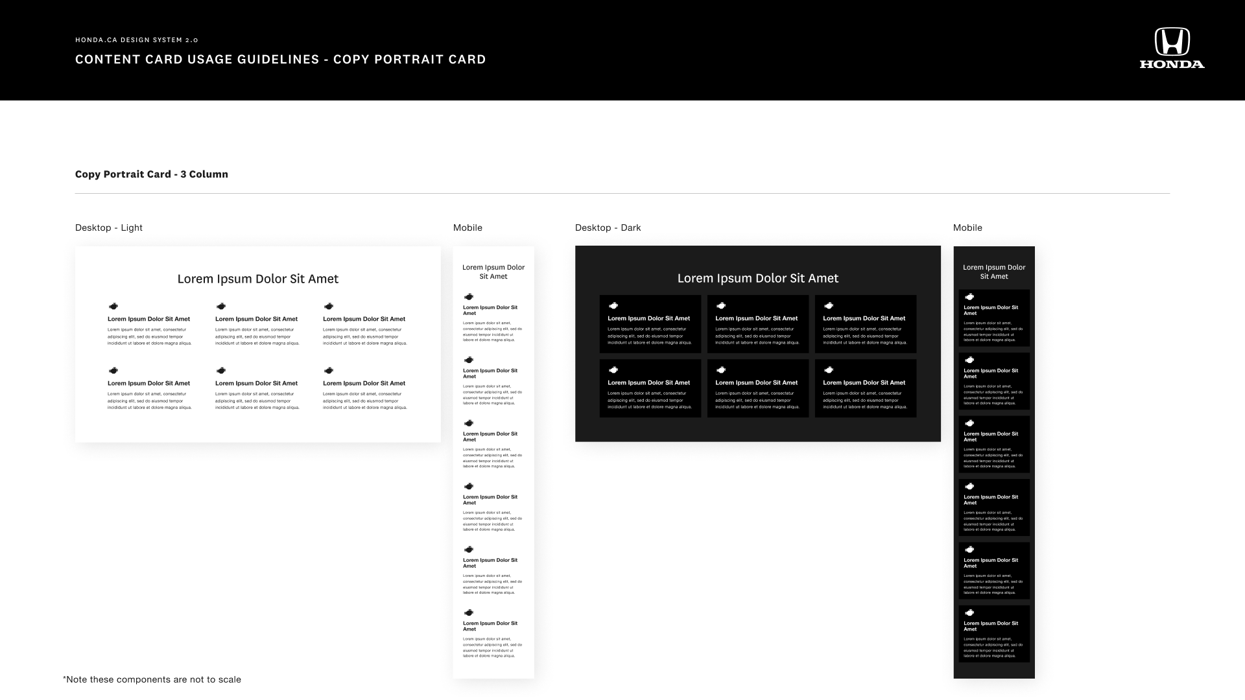Click engine icon of bottom-right card in Desktop Light mockup
Screen dimensions: 1245x700
(x=328, y=371)
